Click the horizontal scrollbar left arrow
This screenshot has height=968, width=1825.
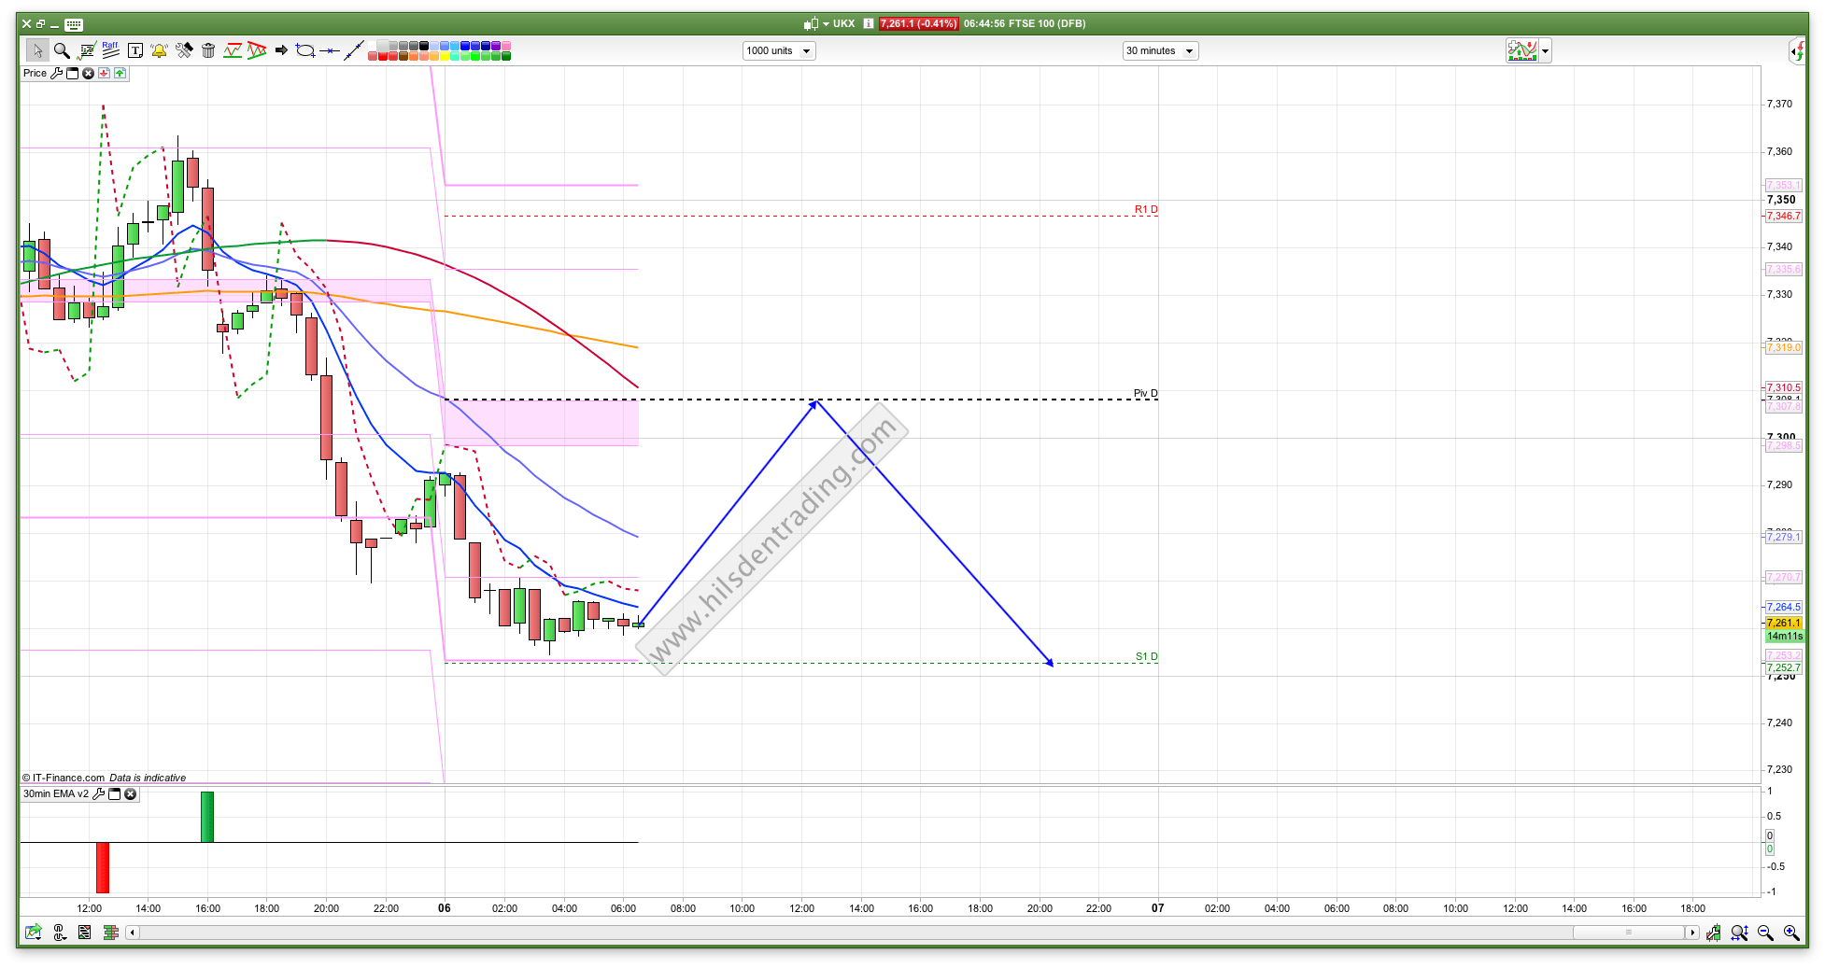click(133, 933)
